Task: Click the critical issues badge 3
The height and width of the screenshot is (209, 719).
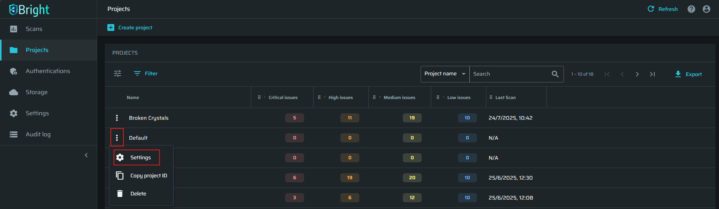Action: [x=295, y=198]
